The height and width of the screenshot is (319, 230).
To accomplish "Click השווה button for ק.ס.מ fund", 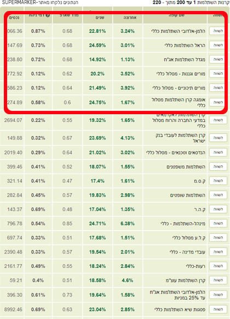I will point(218,181).
